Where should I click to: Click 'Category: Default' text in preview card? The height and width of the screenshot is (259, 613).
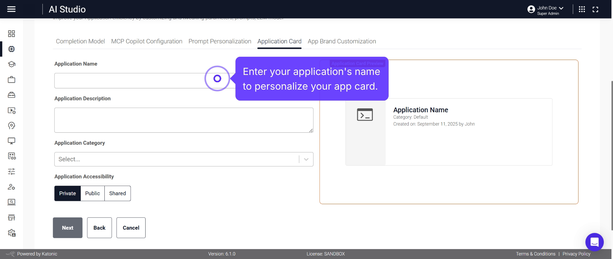coord(410,117)
